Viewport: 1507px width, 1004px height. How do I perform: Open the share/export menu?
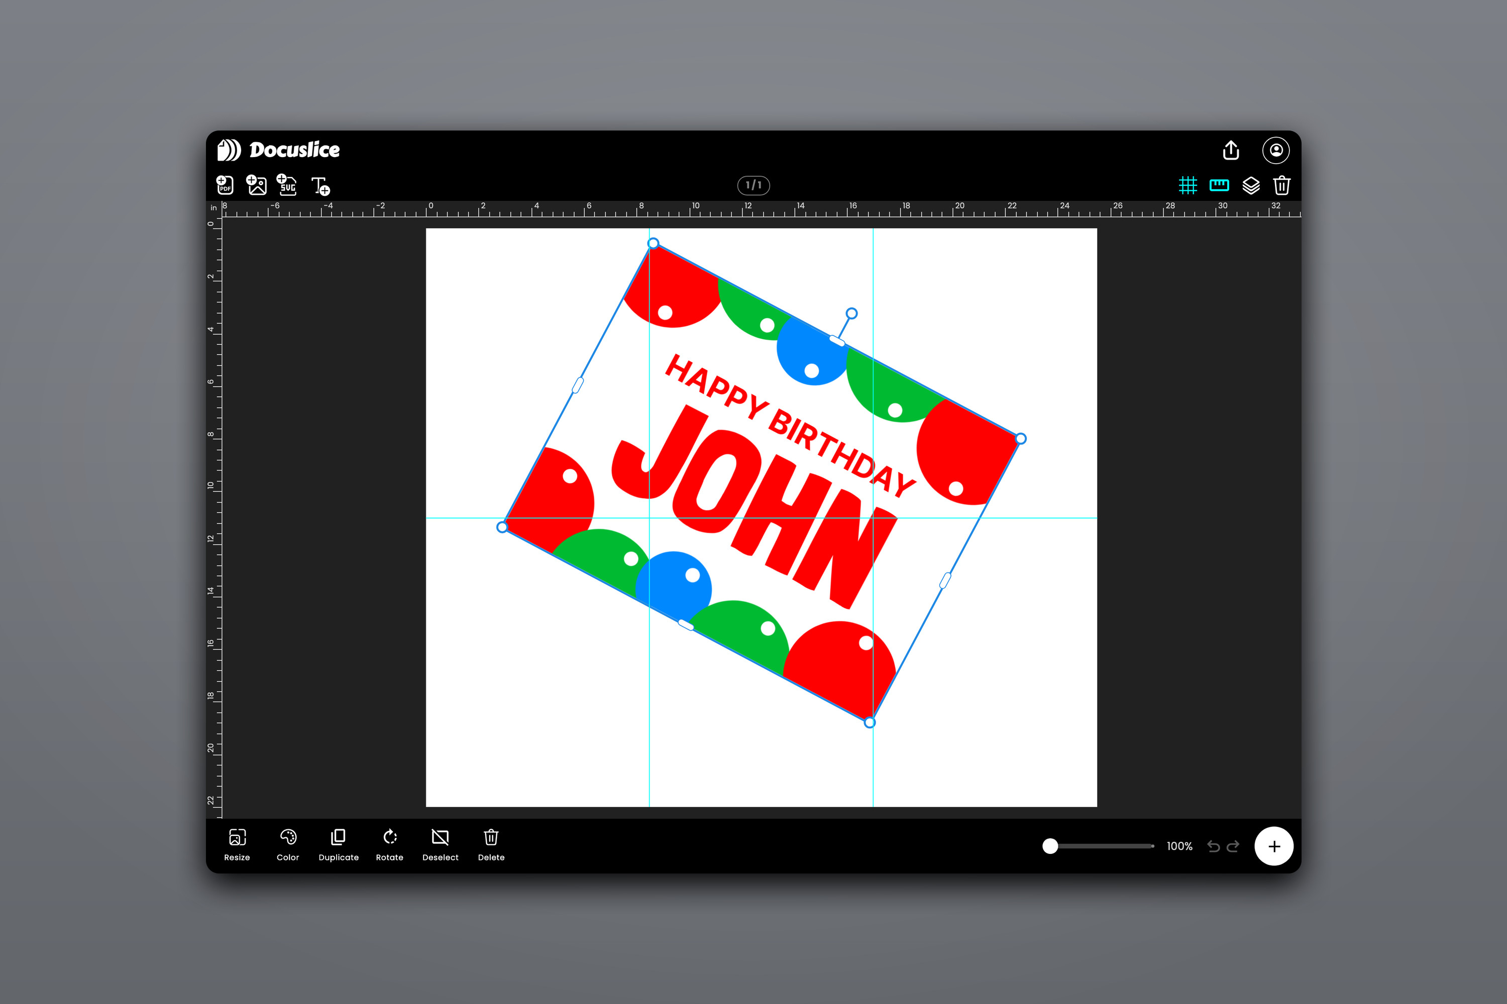(1231, 150)
